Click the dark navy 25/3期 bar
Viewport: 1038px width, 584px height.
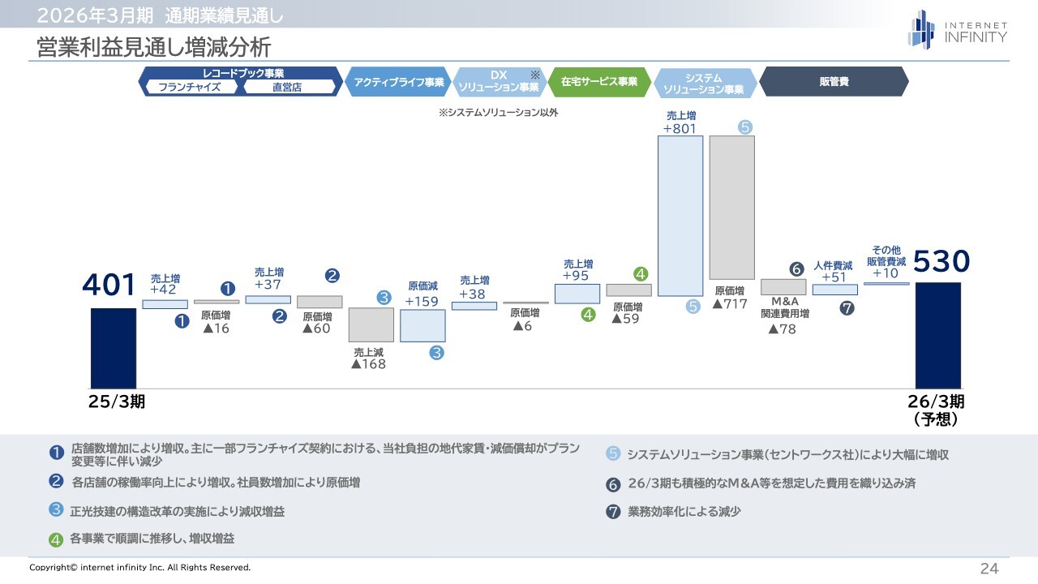click(x=114, y=348)
